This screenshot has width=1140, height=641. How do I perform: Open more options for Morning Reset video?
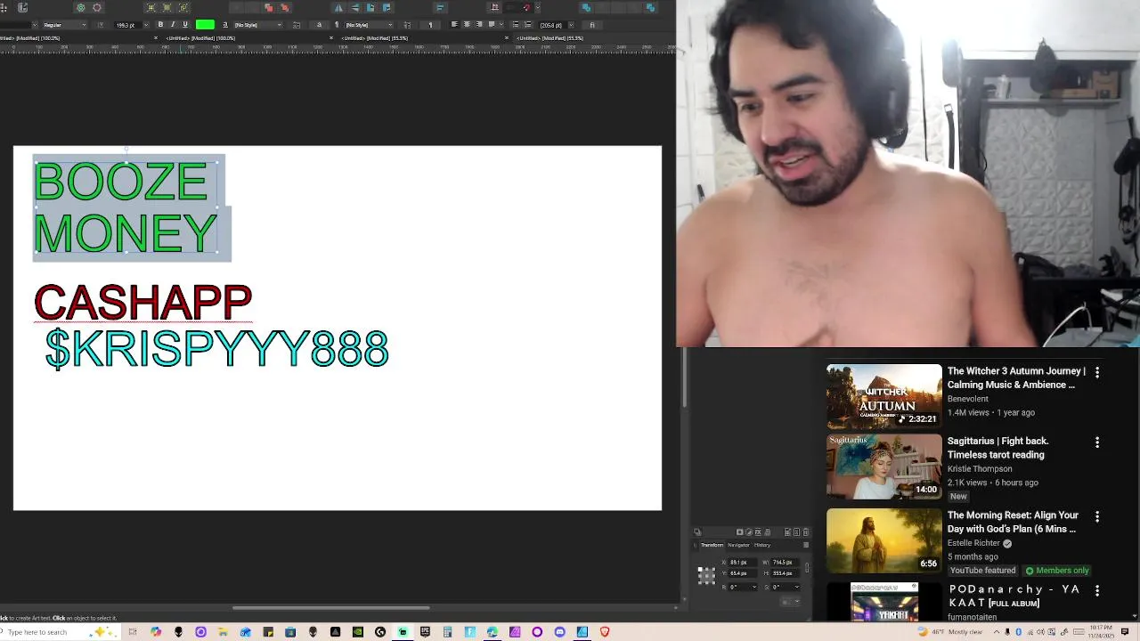coord(1097,516)
